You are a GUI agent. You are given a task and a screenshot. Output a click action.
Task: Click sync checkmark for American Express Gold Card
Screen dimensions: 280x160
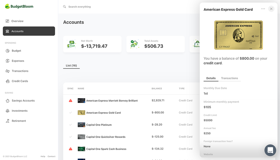71,113
